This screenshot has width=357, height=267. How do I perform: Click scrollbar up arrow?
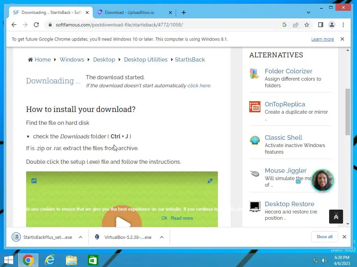[x=348, y=50]
